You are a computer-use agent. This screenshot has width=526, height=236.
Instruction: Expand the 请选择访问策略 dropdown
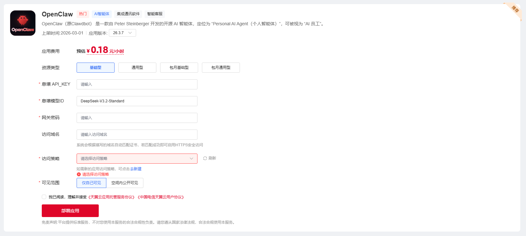137,159
